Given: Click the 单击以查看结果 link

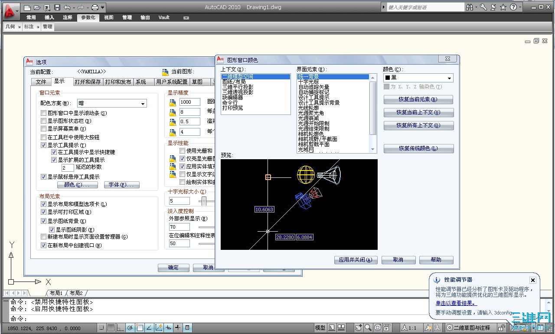Looking at the screenshot, I should (457, 303).
